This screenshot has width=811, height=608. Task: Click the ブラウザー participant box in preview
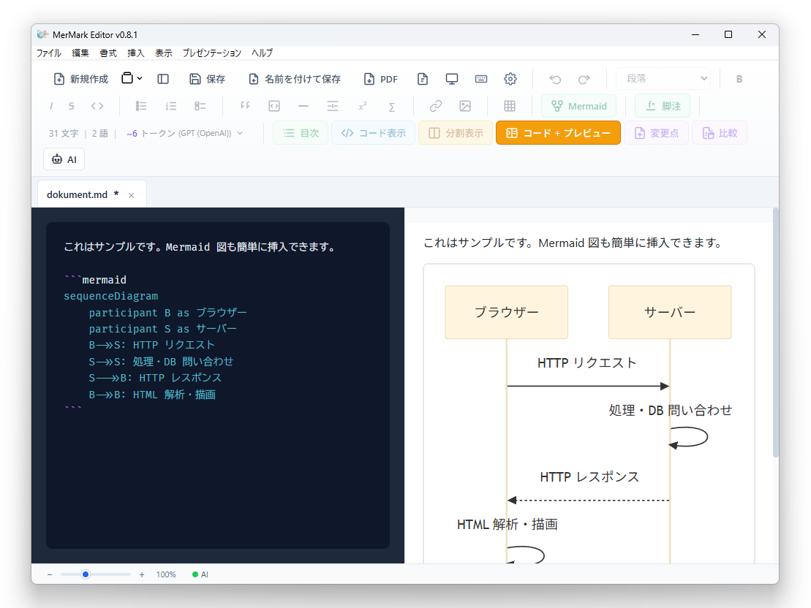(506, 312)
